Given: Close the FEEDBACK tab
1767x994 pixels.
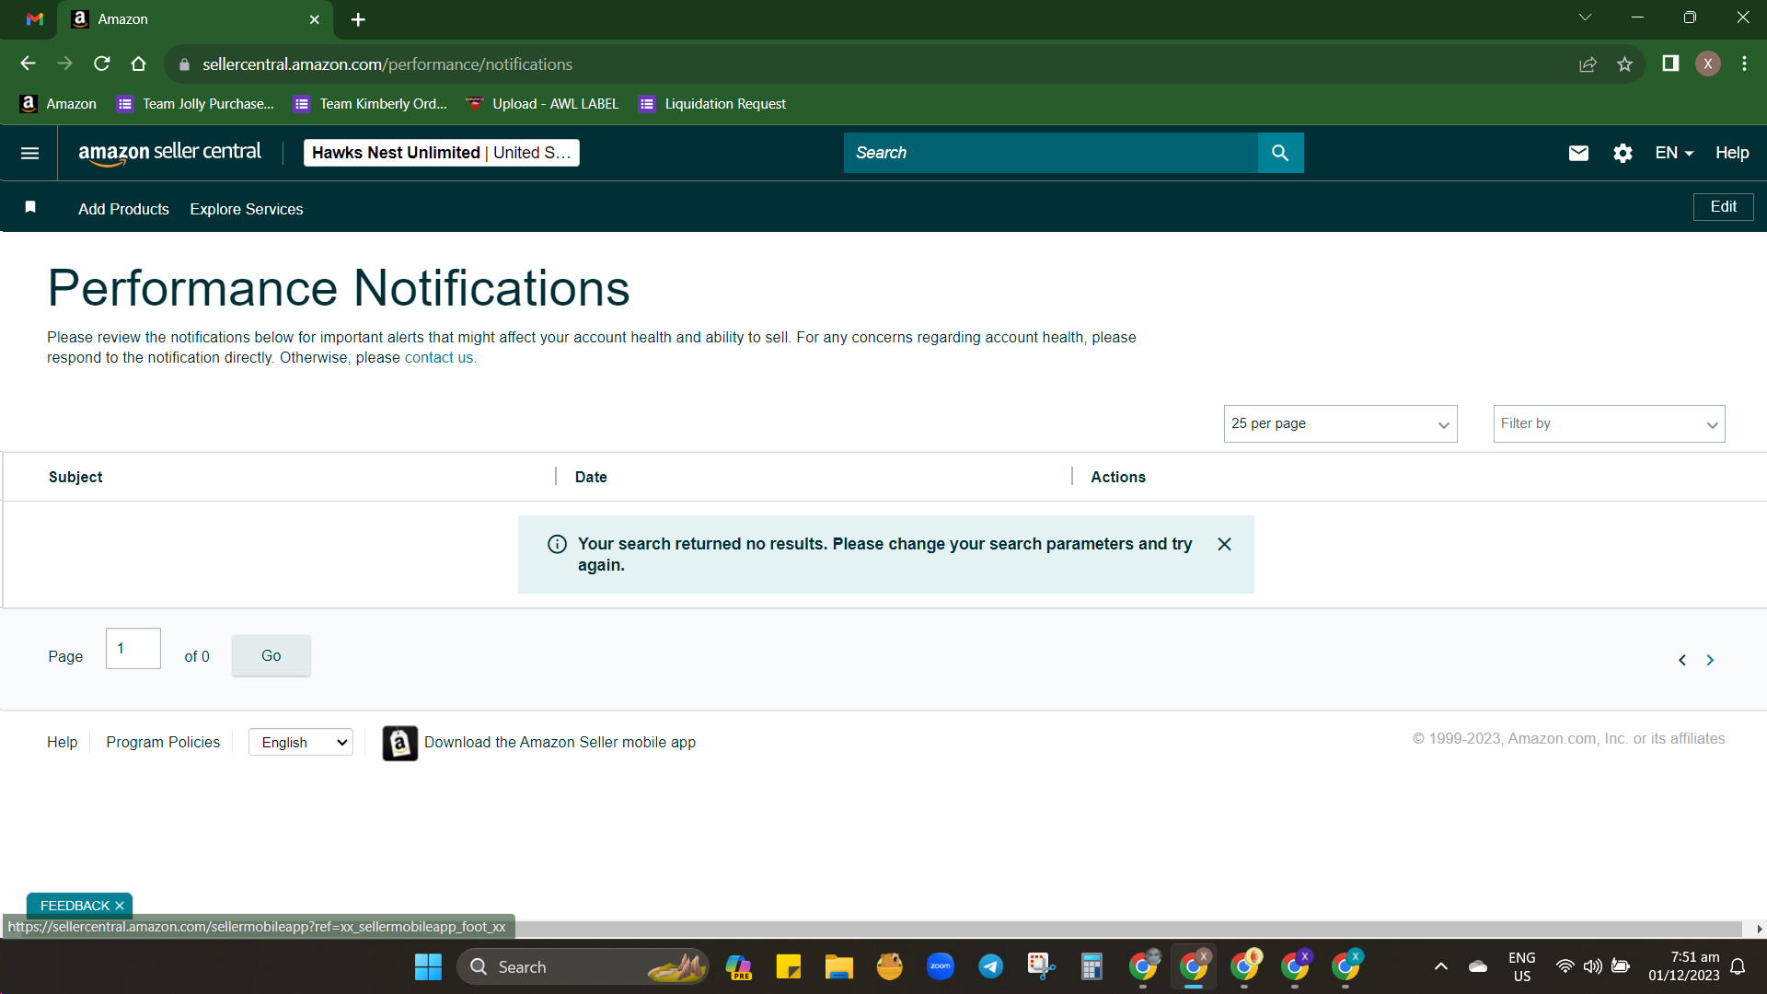Looking at the screenshot, I should click(120, 906).
